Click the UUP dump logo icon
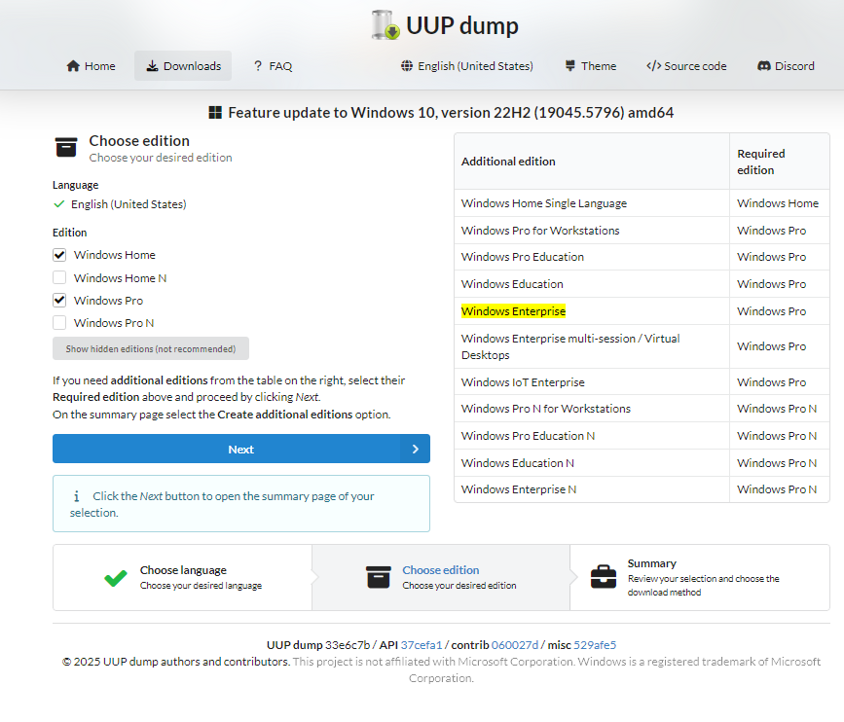 coord(385,24)
